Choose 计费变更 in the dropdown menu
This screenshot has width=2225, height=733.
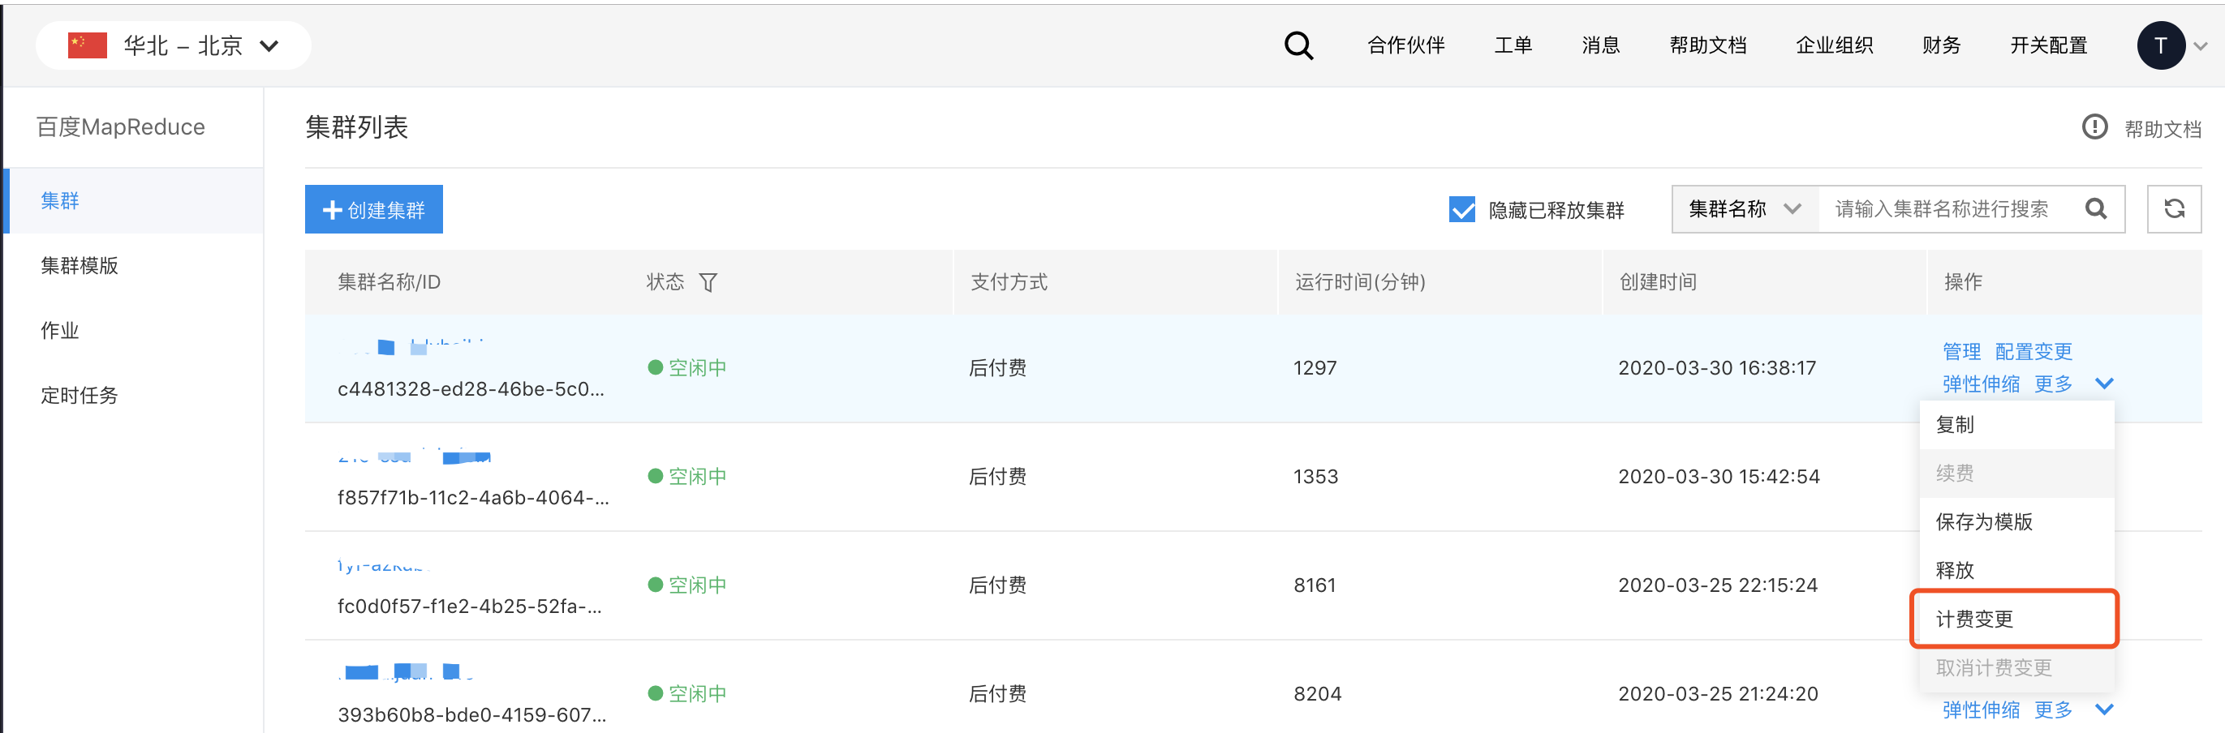(2016, 619)
